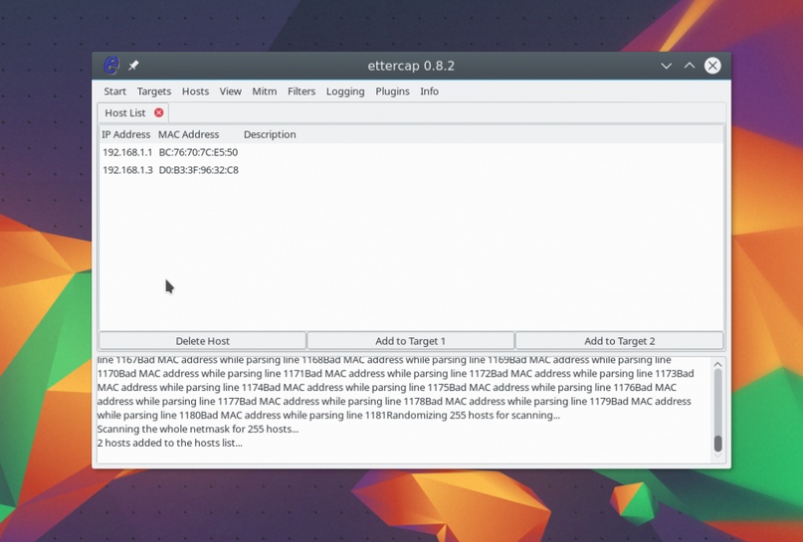This screenshot has width=803, height=542.
Task: Click the log pane scroll-up arrow
Action: tap(717, 365)
